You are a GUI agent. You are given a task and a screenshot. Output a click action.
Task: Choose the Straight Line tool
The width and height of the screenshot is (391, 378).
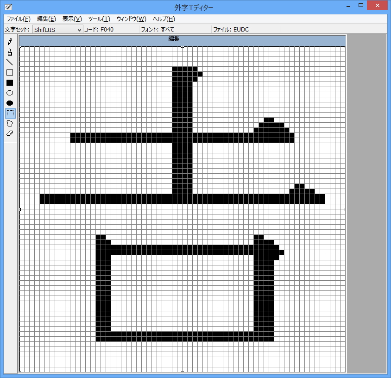point(10,63)
